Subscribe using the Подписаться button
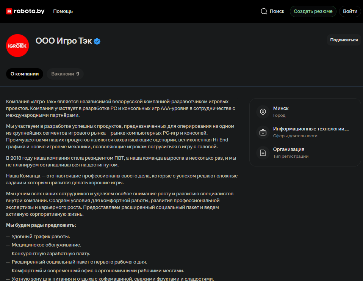363x281 pixels. point(344,40)
